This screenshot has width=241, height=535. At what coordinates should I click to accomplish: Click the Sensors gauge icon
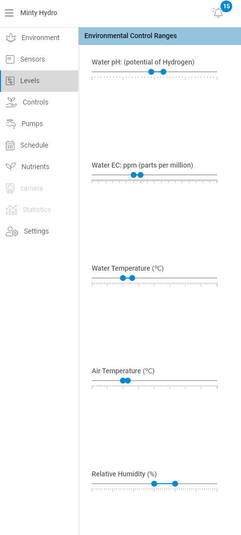[10, 60]
